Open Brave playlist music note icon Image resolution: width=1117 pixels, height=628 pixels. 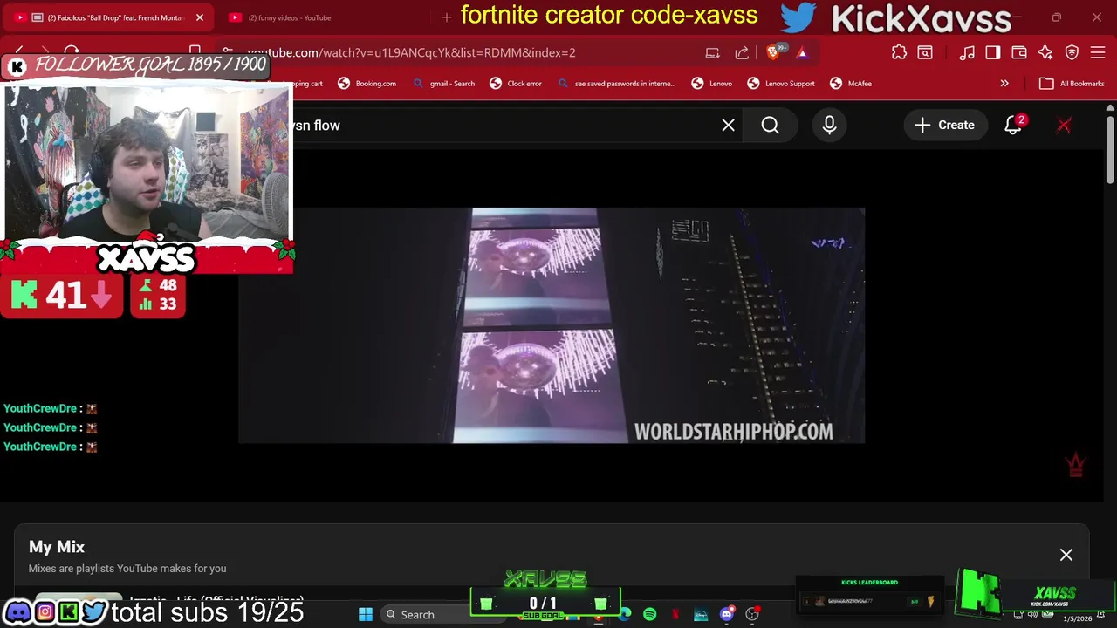pyautogui.click(x=967, y=53)
